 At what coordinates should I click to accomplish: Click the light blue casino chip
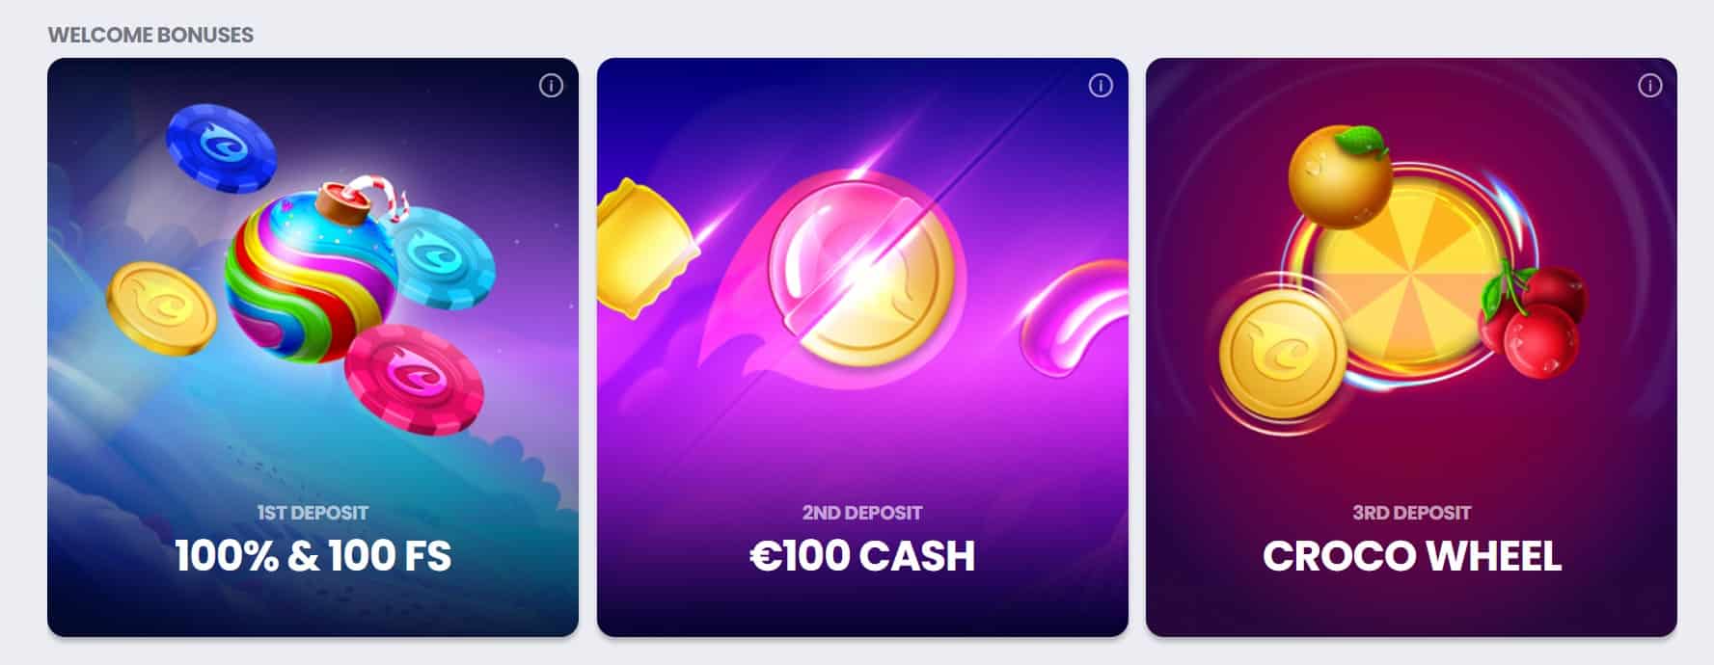[443, 263]
